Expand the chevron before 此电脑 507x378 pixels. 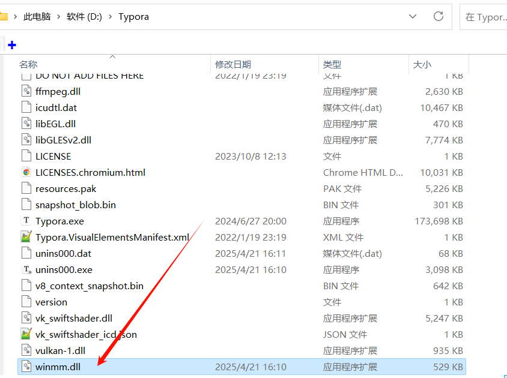click(15, 16)
